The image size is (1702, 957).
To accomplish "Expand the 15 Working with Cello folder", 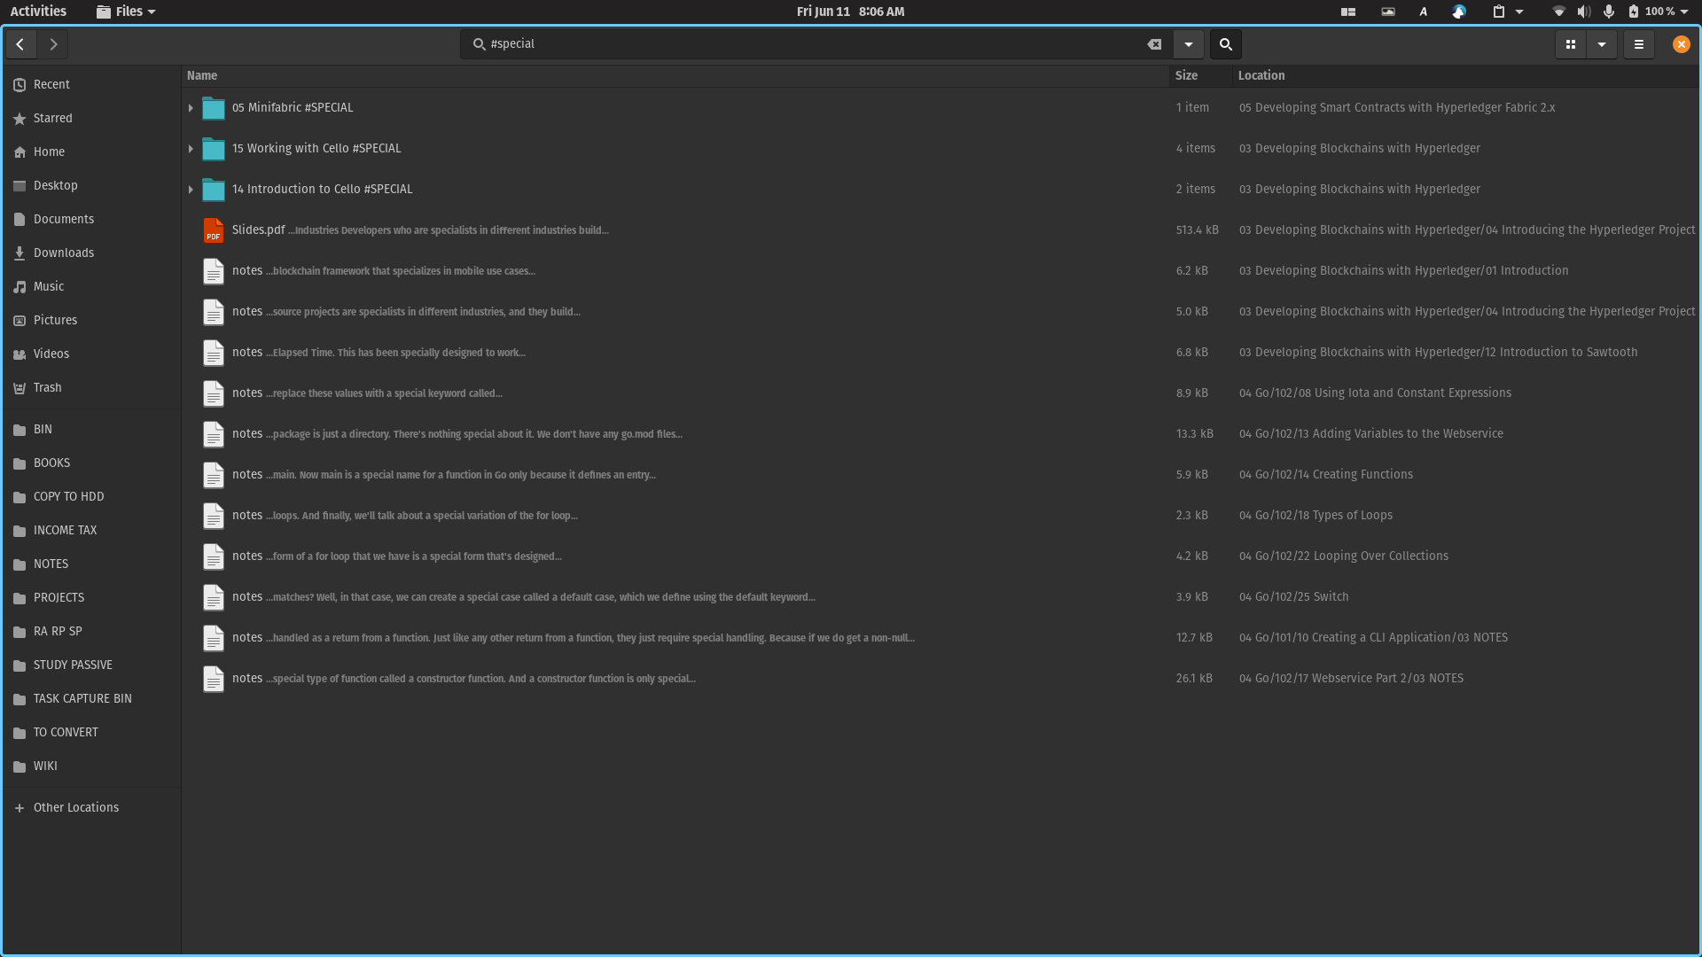I will pos(191,149).
